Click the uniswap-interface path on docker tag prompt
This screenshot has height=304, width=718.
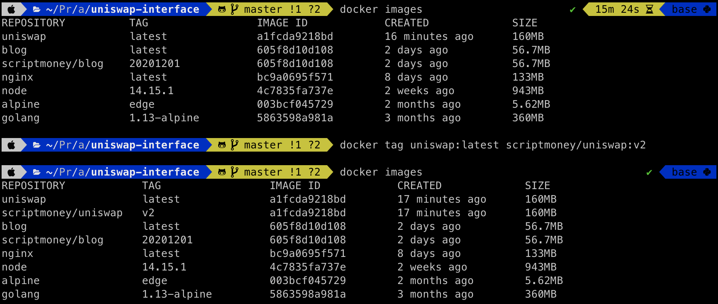(x=145, y=145)
